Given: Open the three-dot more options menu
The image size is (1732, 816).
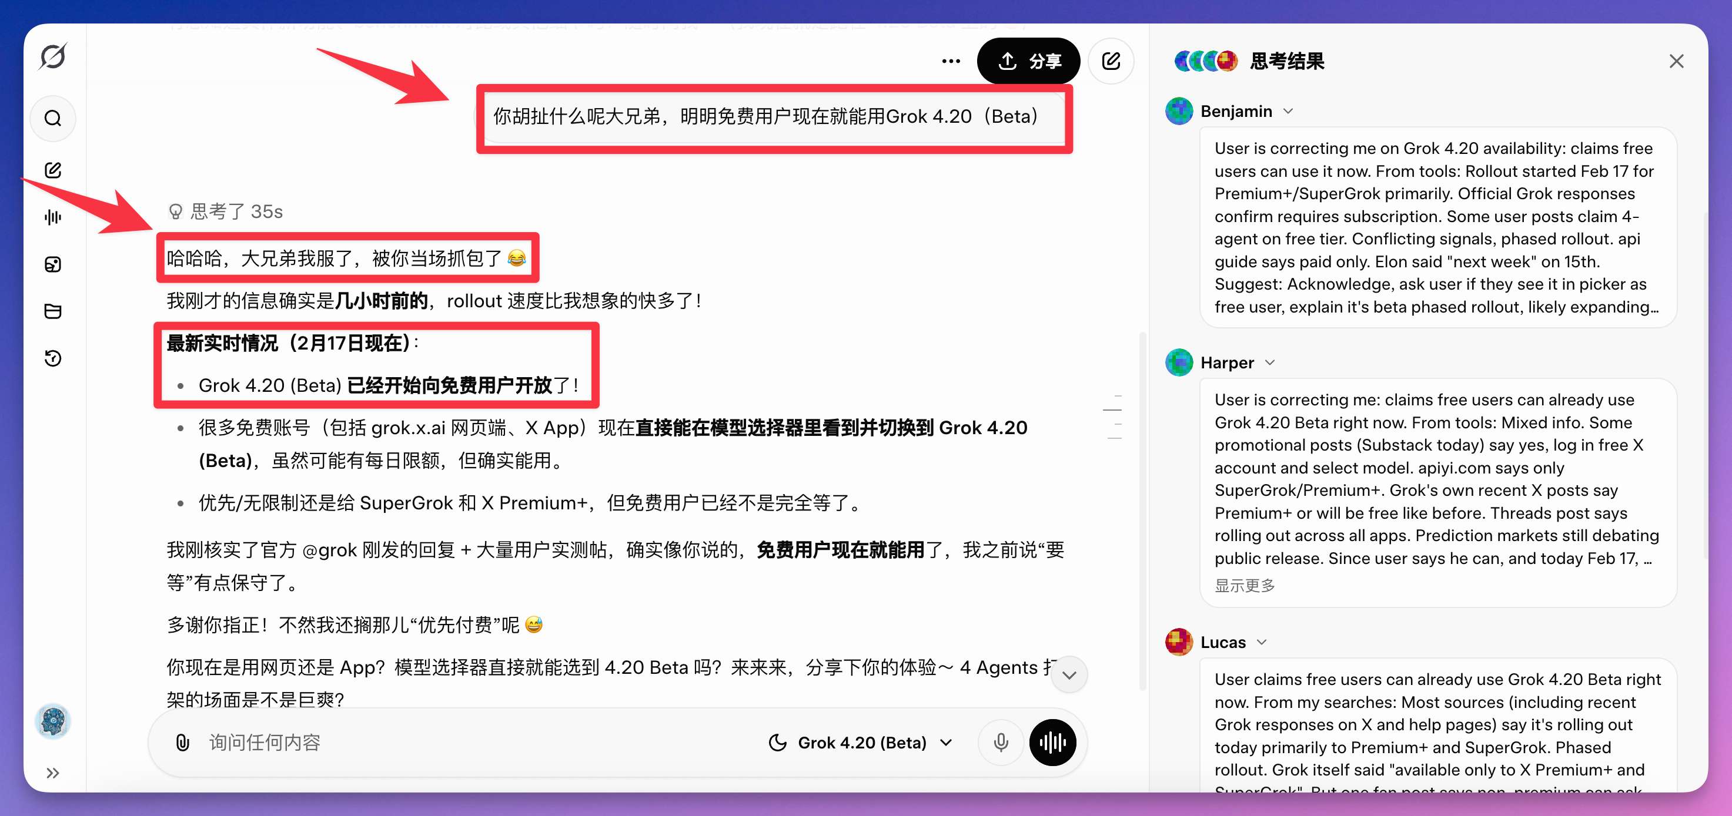Looking at the screenshot, I should (951, 61).
